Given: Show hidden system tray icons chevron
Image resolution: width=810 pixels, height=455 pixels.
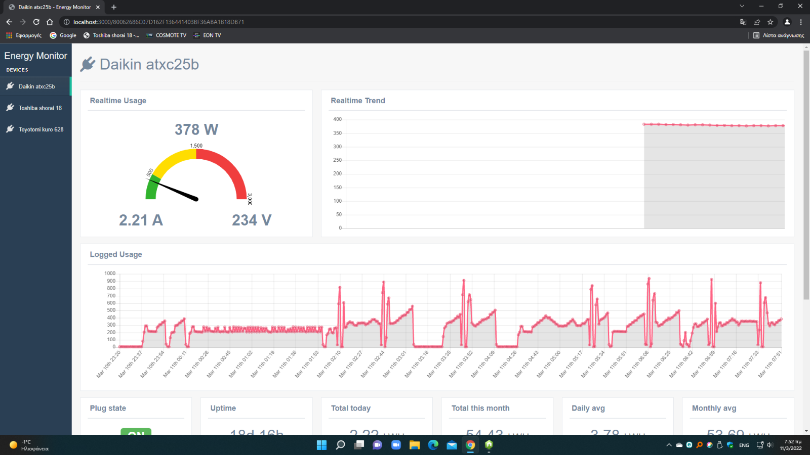Looking at the screenshot, I should point(669,445).
